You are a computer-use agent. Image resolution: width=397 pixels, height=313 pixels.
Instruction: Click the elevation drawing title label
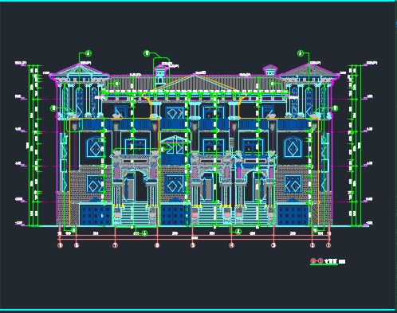(328, 261)
